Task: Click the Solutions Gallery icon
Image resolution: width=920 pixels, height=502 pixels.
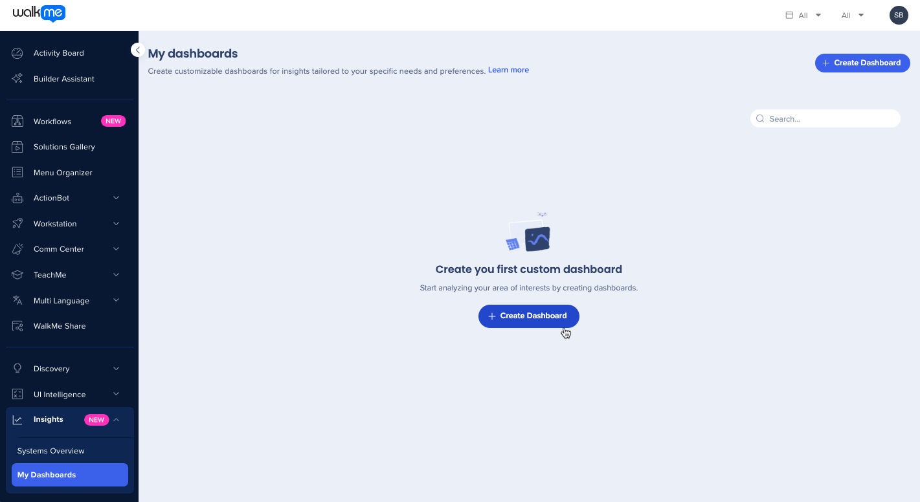Action: click(17, 147)
